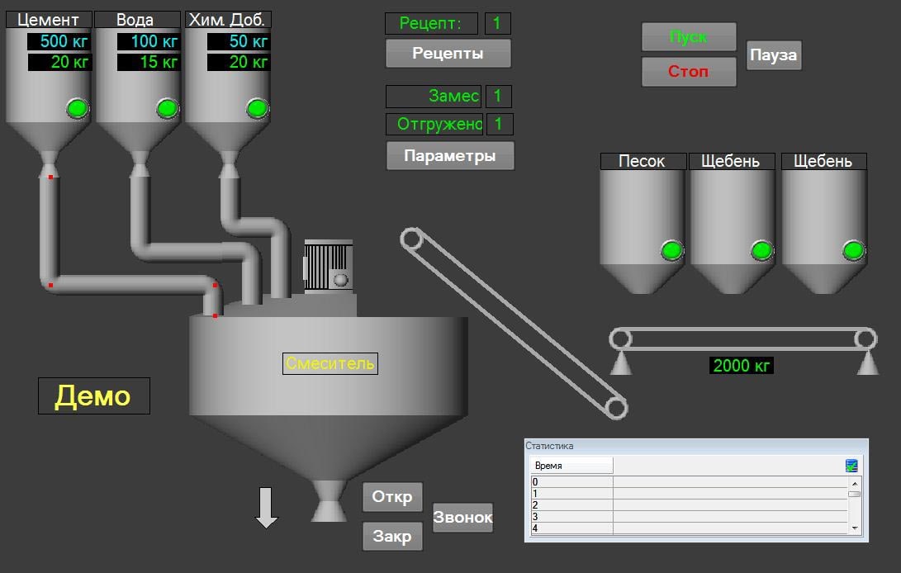Toggle the Песок hopper green indicator
The height and width of the screenshot is (573, 901).
pos(672,250)
